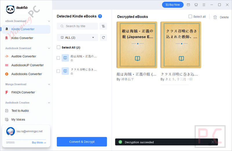The height and width of the screenshot is (151, 232).
Task: Click the book icon of クラス召喚 list item
Action: [x=65, y=71]
